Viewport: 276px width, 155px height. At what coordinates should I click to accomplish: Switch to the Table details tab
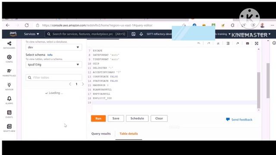click(129, 134)
